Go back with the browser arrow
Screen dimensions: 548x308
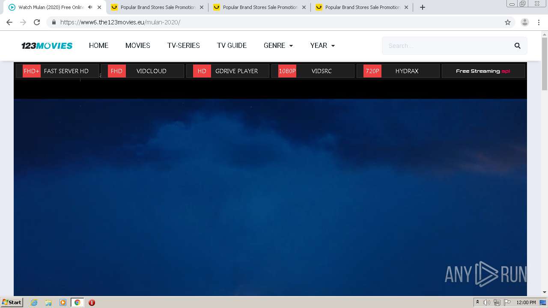pos(9,22)
